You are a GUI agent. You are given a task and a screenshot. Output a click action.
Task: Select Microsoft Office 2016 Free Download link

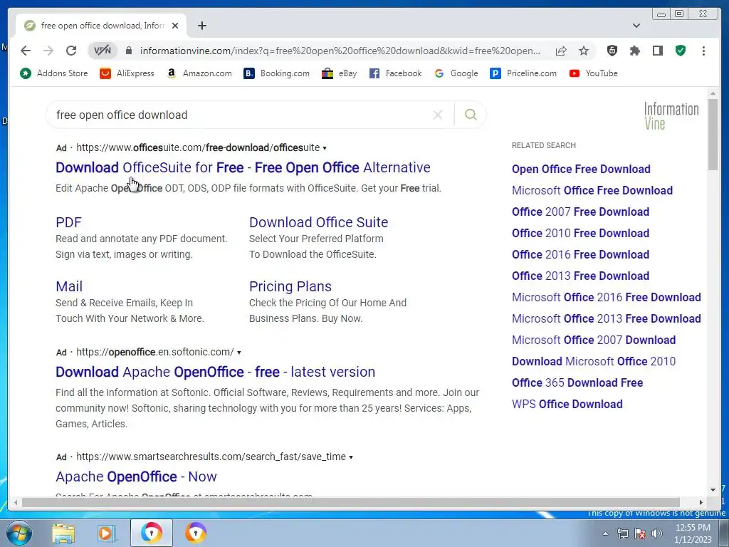pyautogui.click(x=607, y=298)
